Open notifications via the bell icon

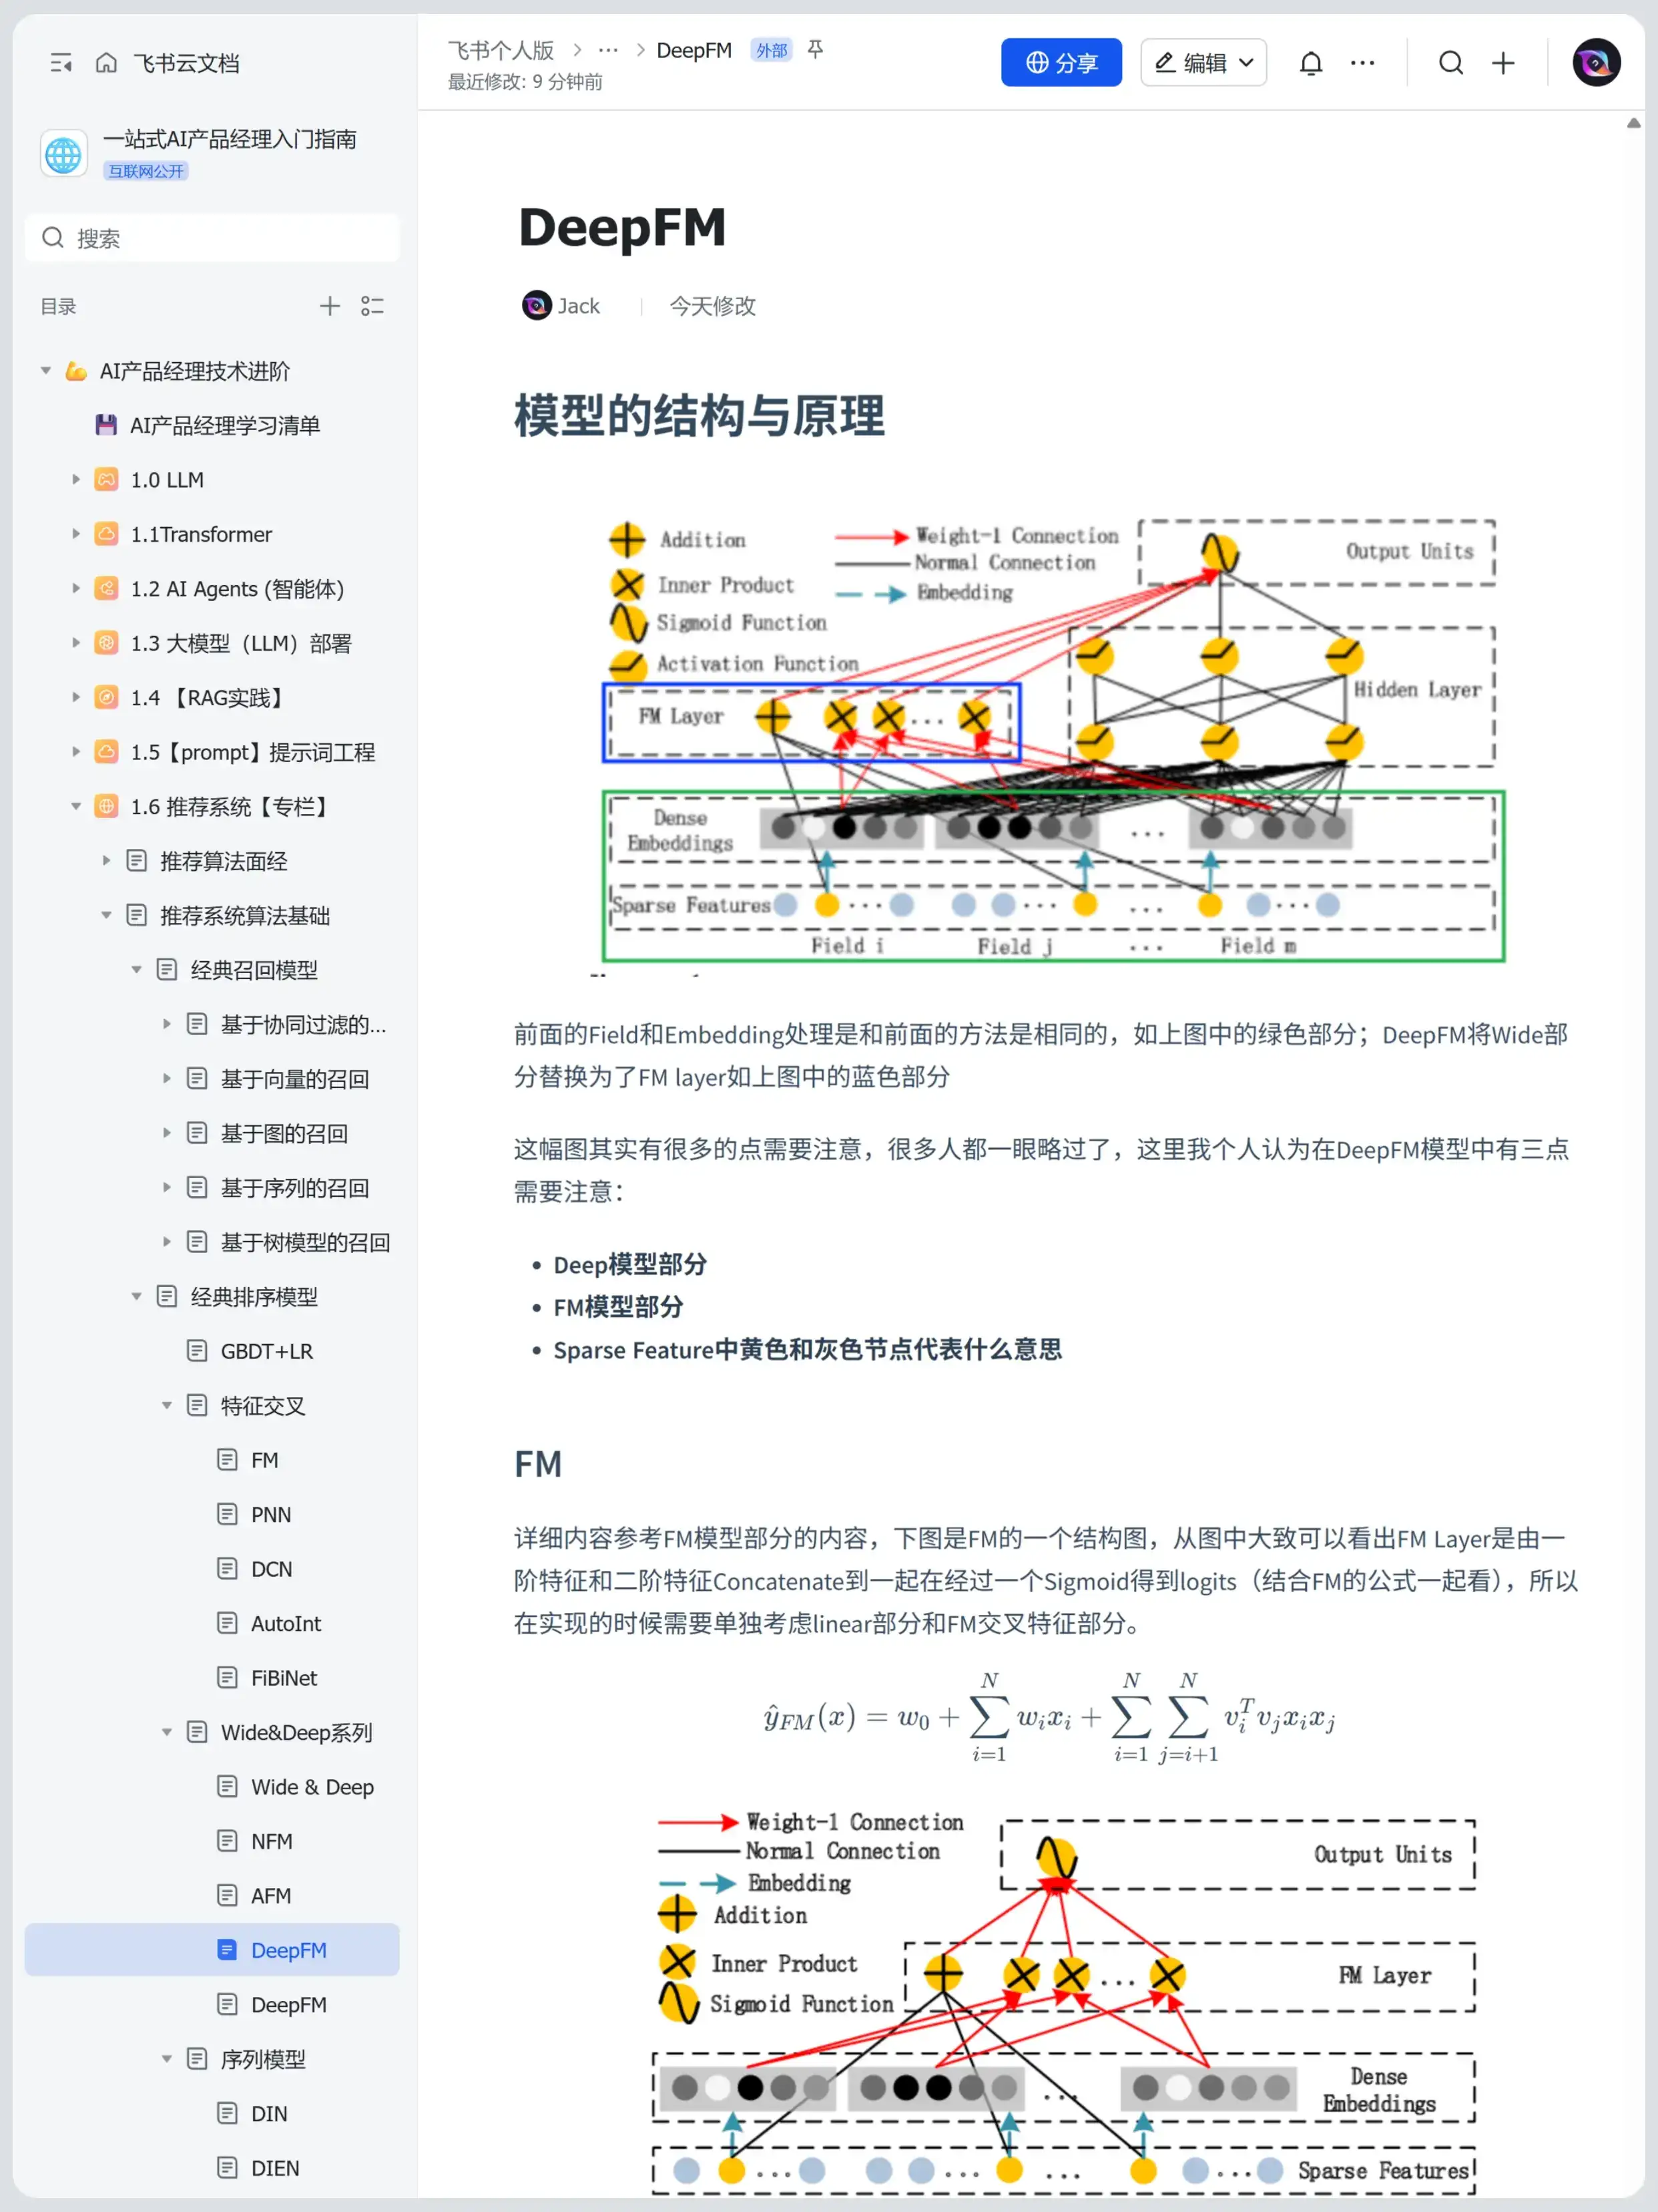click(x=1310, y=62)
